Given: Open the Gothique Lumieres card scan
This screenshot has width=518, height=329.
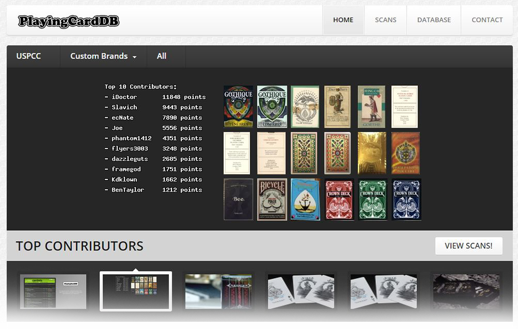Looking at the screenshot, I should point(272,107).
